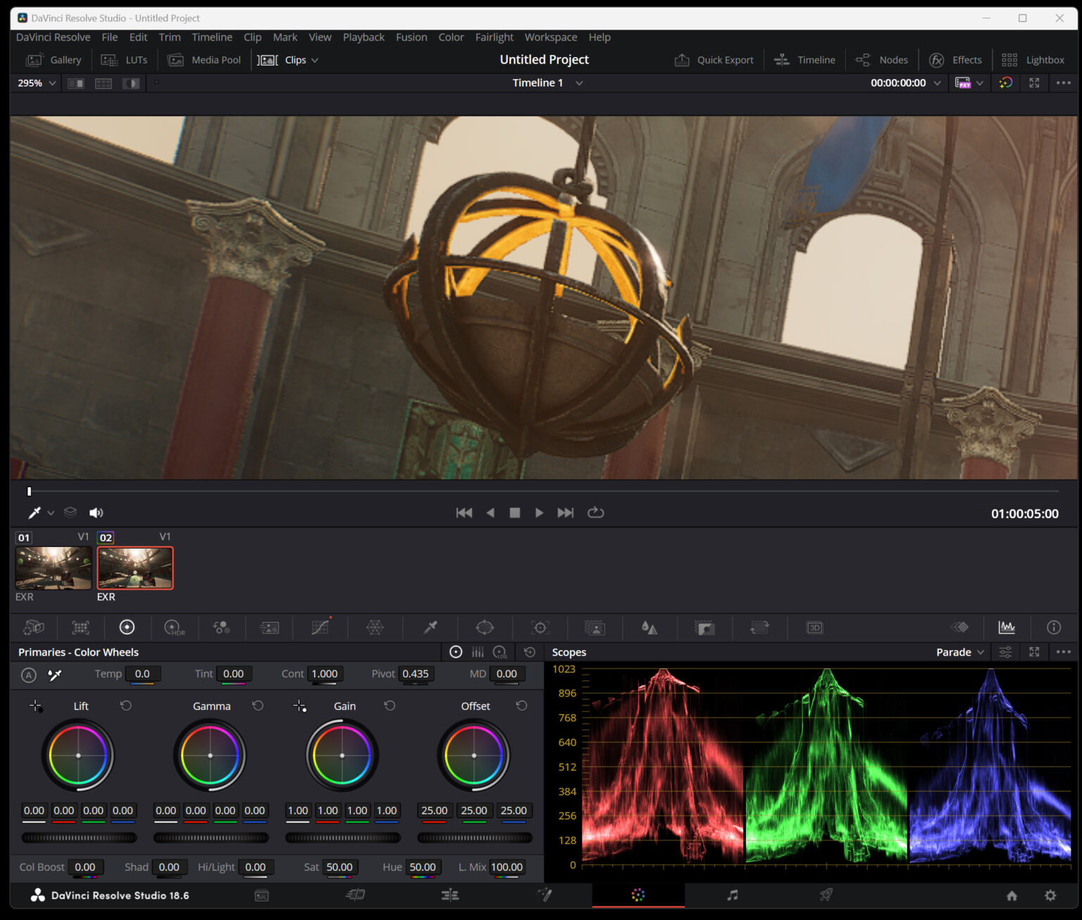Enable the automatic color grading mode
1082x920 pixels.
point(29,674)
